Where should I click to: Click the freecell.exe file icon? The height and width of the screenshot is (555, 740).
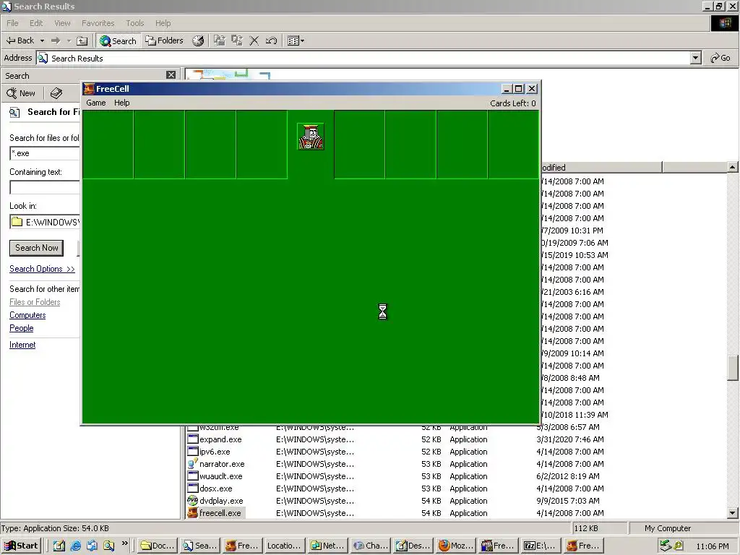click(192, 513)
